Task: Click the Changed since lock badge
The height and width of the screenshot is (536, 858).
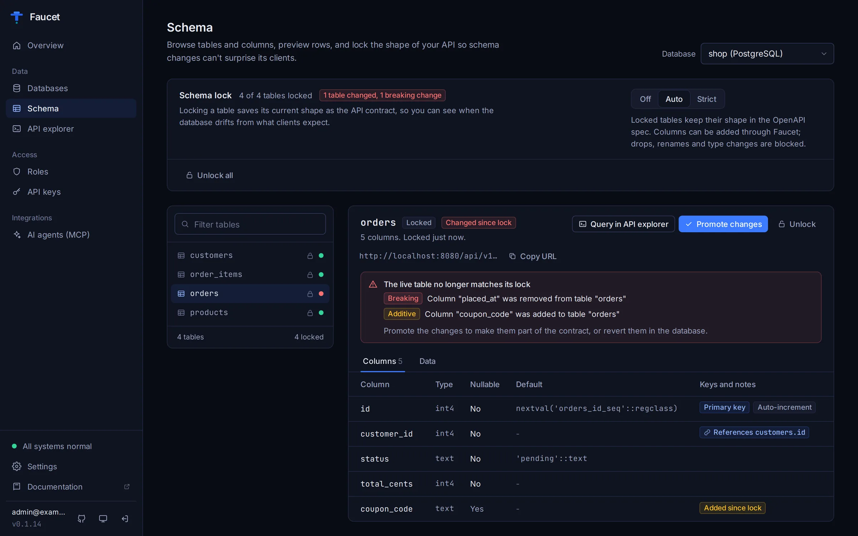Action: click(478, 223)
